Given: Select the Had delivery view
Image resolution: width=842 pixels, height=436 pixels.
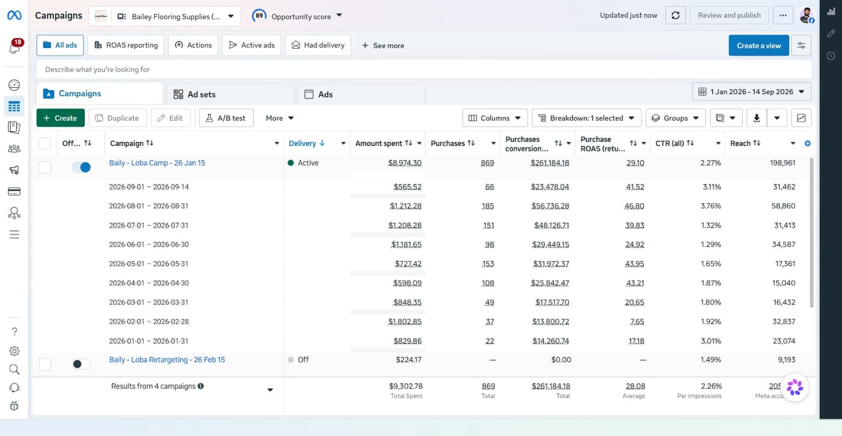Looking at the screenshot, I should click(318, 45).
